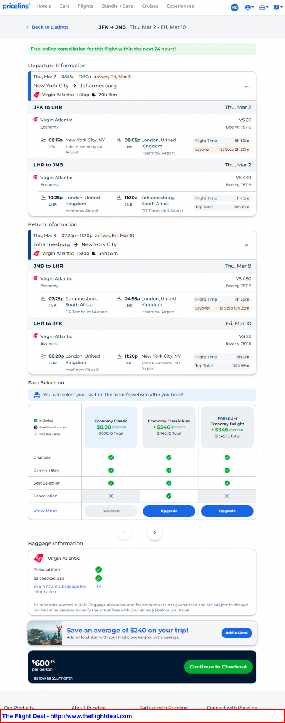Open the VIP badge icon

[234, 7]
